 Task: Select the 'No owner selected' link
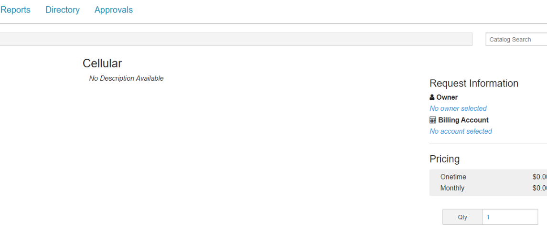click(458, 108)
